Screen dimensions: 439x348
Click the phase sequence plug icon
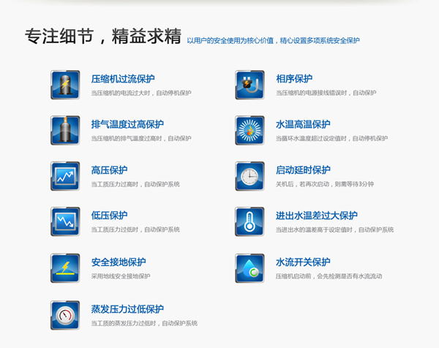[x=249, y=85]
